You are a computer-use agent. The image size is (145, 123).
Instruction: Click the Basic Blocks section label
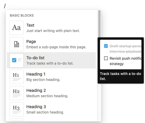tap(22, 15)
